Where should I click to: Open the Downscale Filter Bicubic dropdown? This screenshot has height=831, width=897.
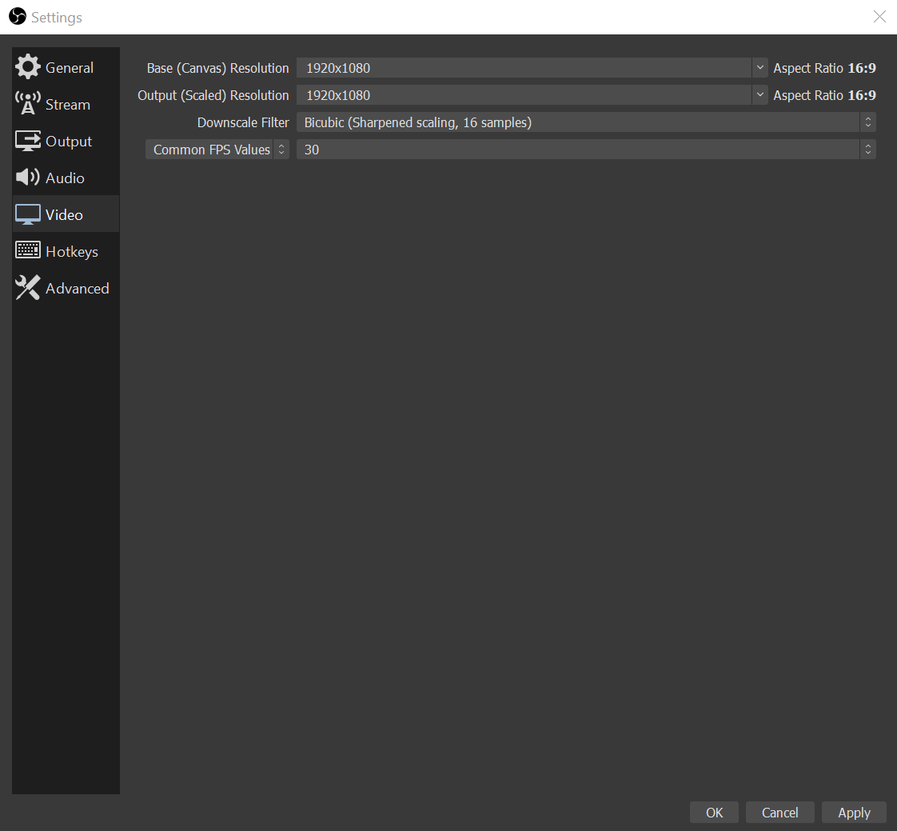coord(586,122)
